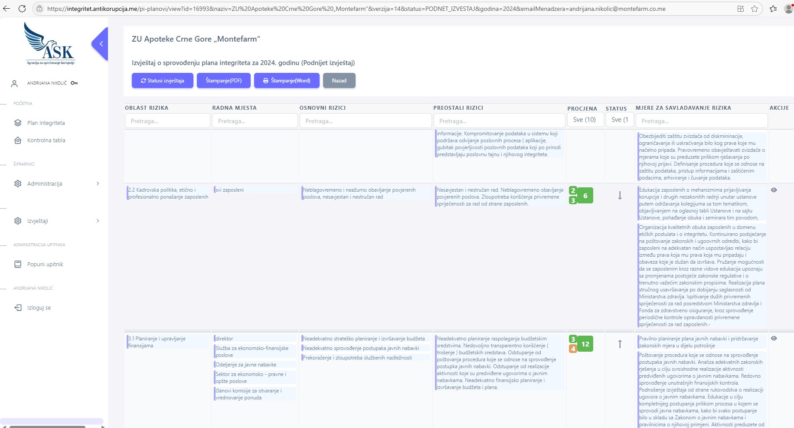794x428 pixels.
Task: Select Izloguj se to log out
Action: [x=39, y=308]
